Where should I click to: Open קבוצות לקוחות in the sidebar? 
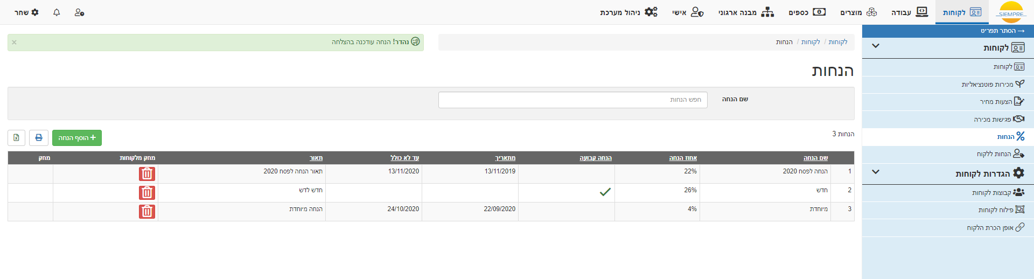coord(998,192)
